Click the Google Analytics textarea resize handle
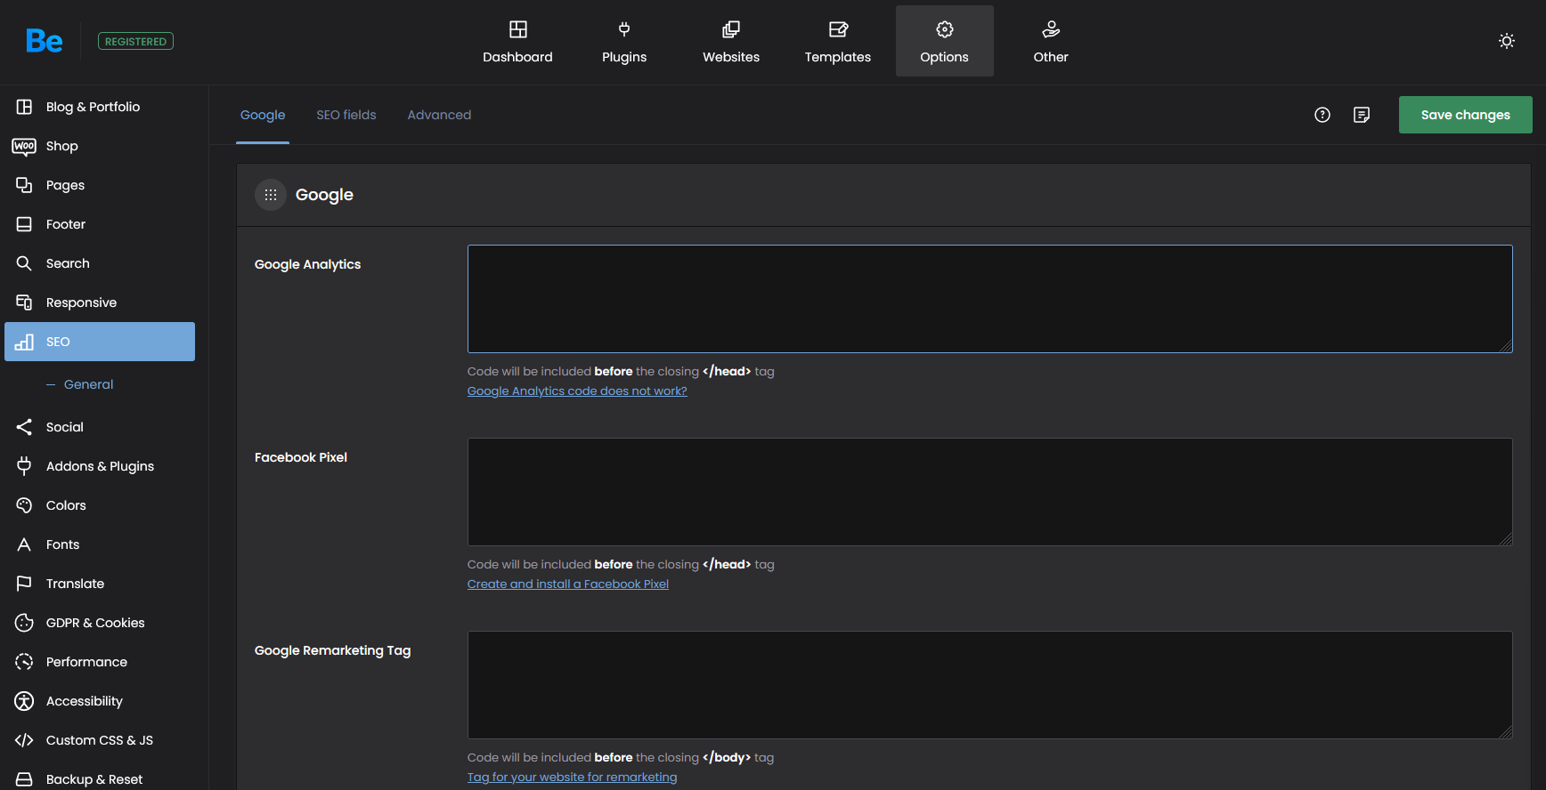The image size is (1546, 790). click(1506, 346)
